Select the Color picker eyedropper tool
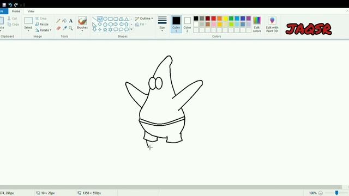 click(64, 28)
